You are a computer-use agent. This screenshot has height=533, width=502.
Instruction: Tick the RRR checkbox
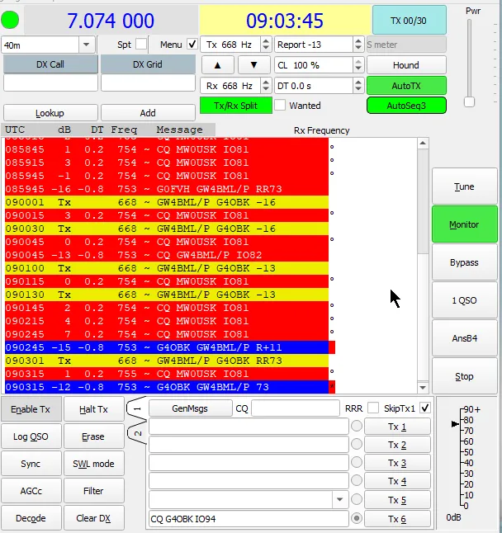click(x=373, y=408)
